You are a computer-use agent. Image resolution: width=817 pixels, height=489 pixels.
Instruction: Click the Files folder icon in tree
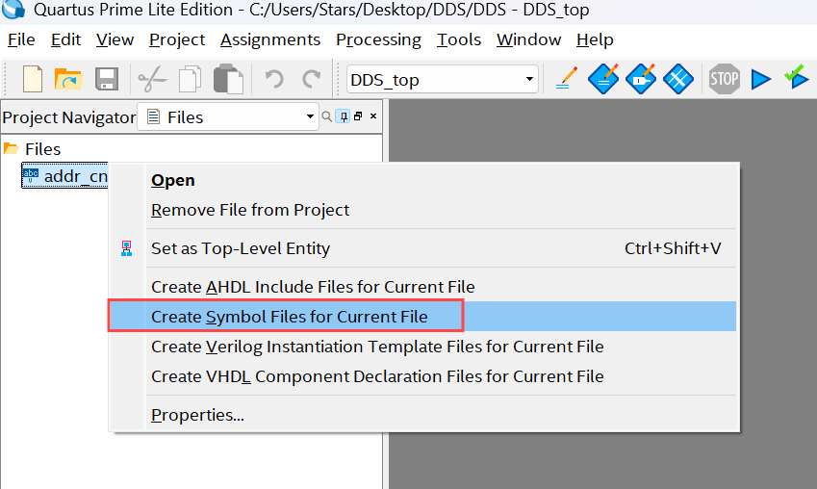[11, 148]
